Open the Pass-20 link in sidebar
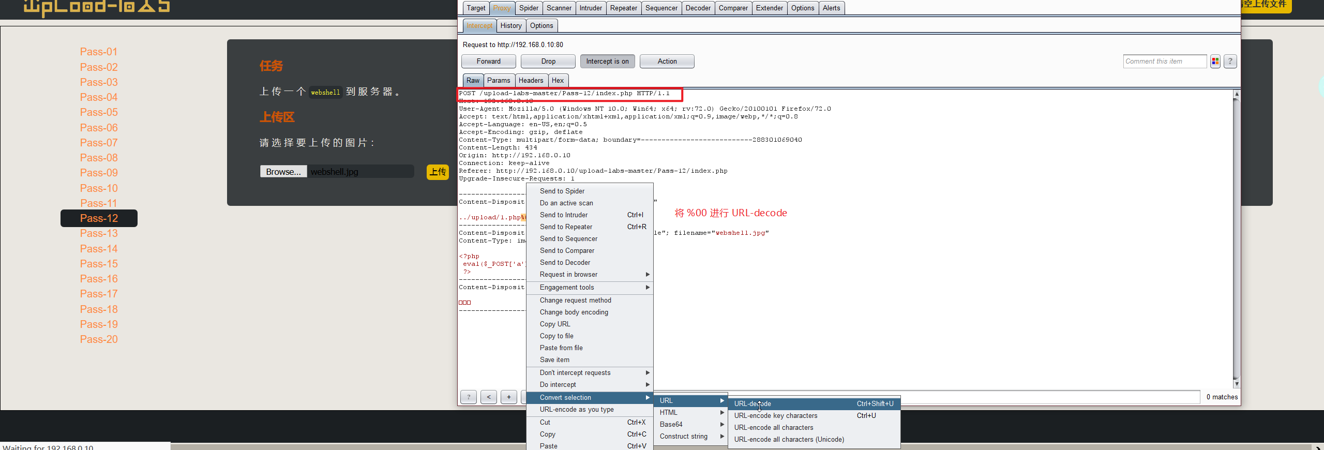1324x450 pixels. (99, 340)
